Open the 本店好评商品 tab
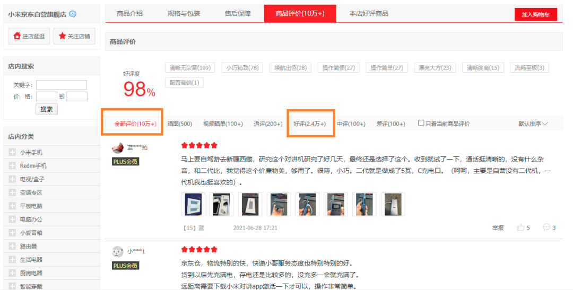This screenshot has width=573, height=290. click(x=369, y=13)
